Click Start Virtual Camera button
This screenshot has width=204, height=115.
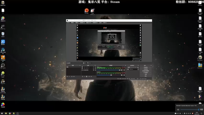pyautogui.click(x=146, y=71)
